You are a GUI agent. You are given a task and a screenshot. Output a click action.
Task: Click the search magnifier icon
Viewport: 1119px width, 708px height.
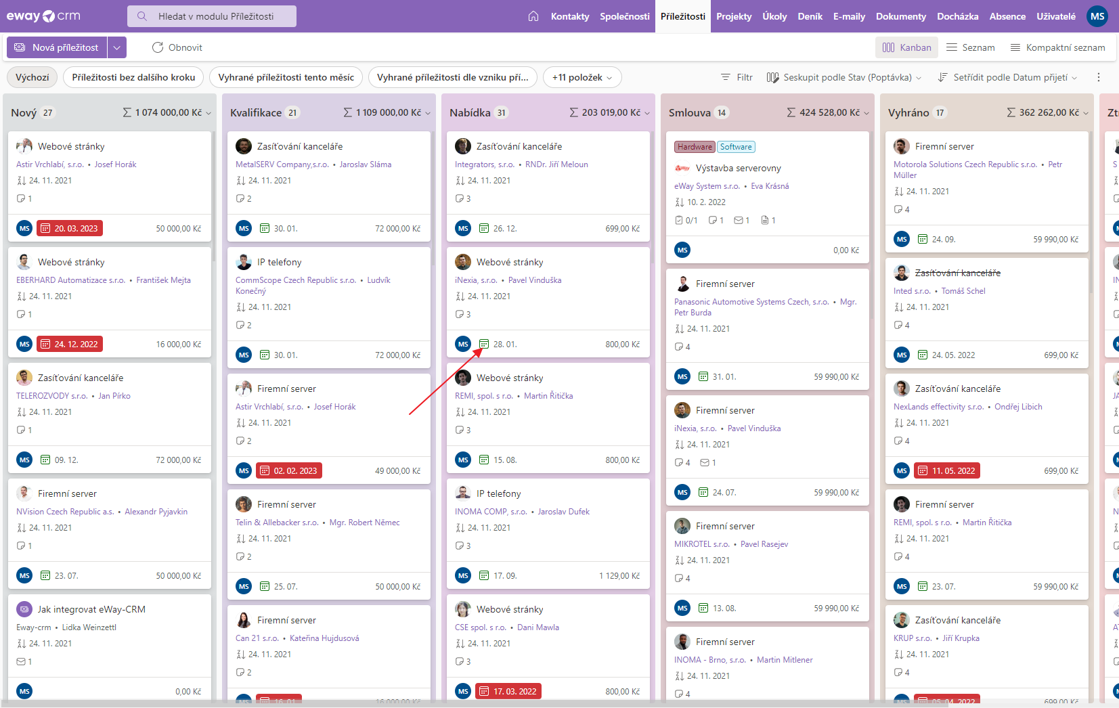tap(142, 16)
